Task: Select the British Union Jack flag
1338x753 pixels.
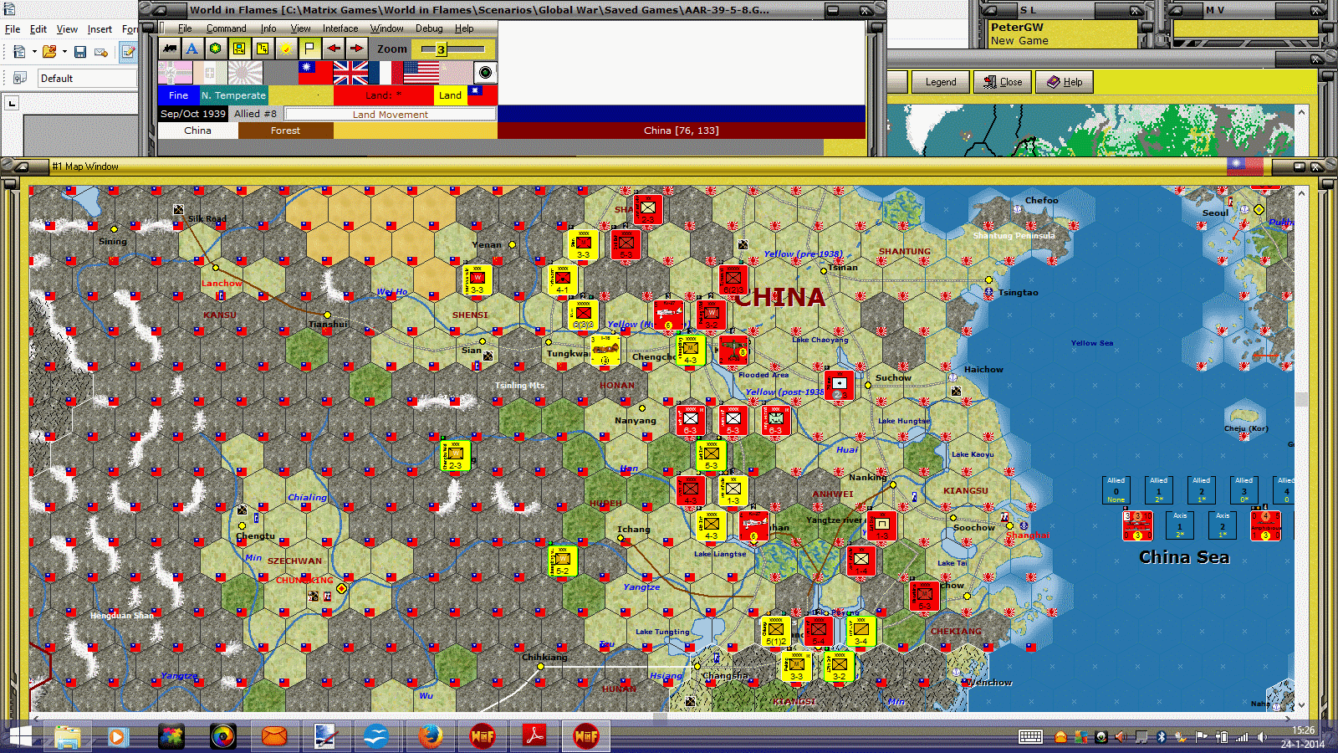Action: [x=350, y=74]
